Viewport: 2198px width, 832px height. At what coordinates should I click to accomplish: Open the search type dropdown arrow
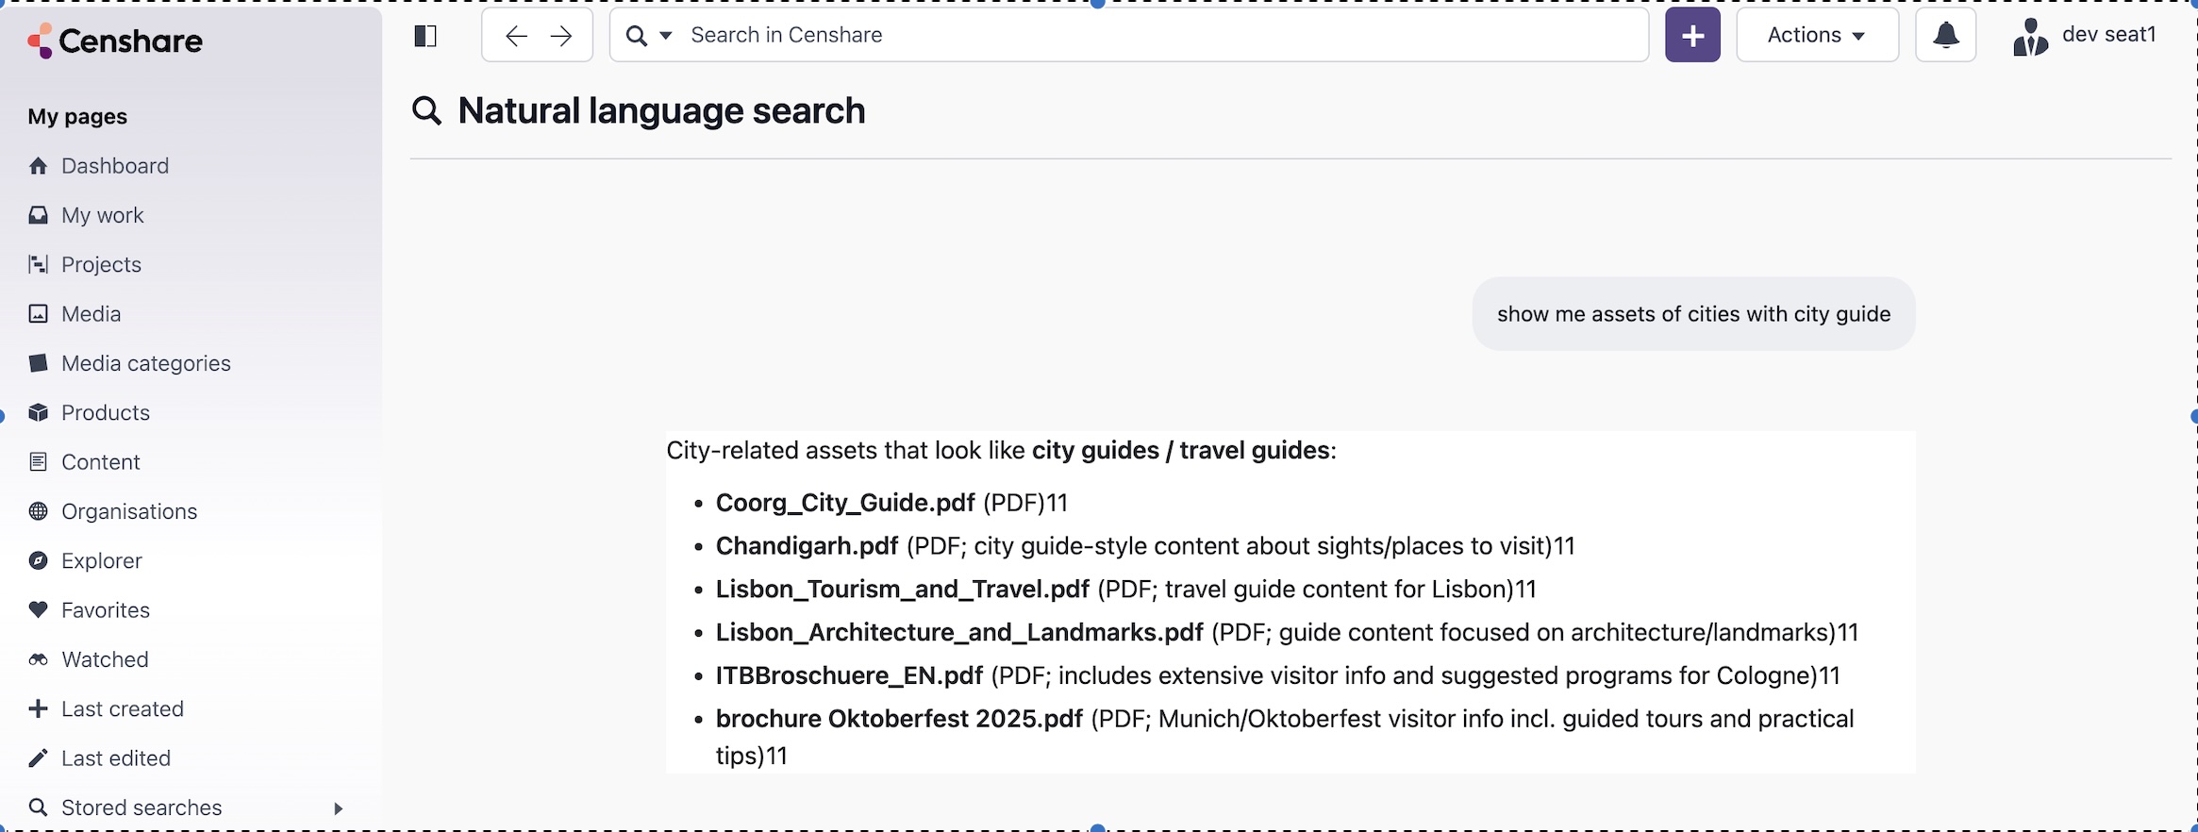(665, 36)
